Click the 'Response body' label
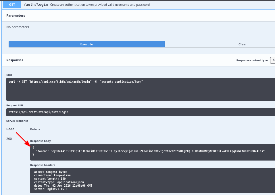The image size is (275, 195). tap(40, 141)
